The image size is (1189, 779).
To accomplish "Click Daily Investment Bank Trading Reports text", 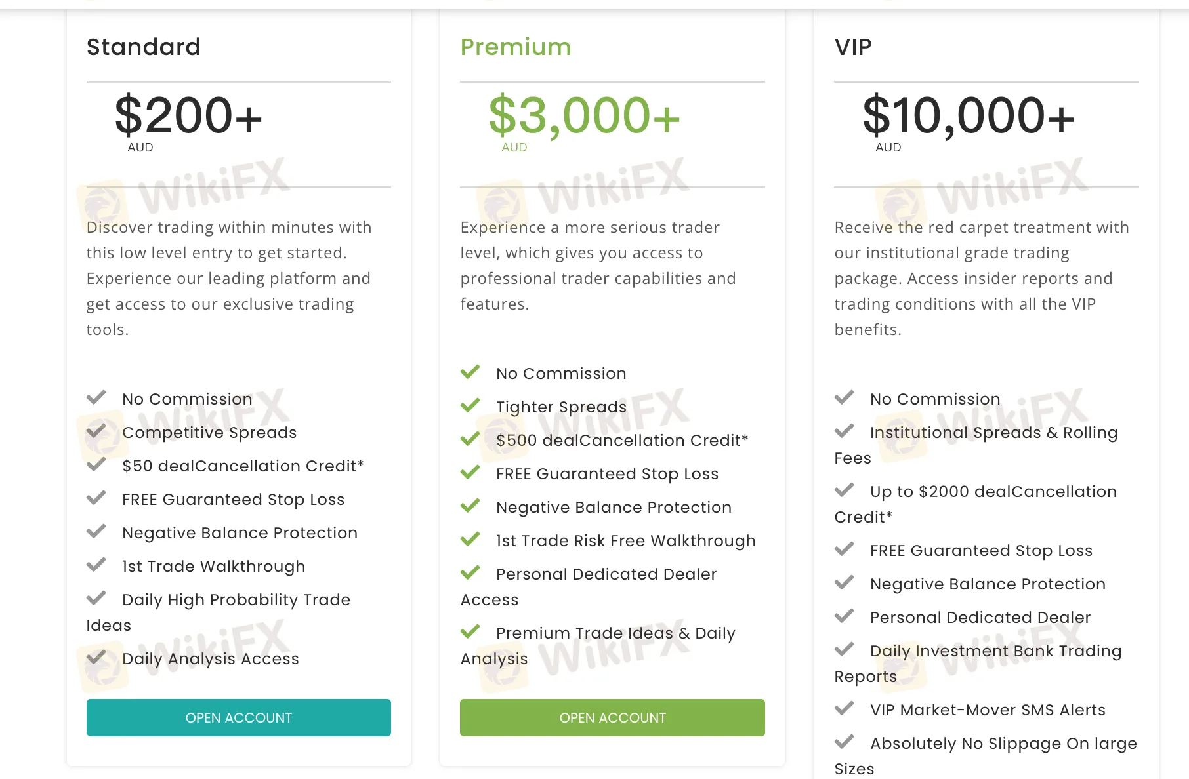I will coord(978,664).
